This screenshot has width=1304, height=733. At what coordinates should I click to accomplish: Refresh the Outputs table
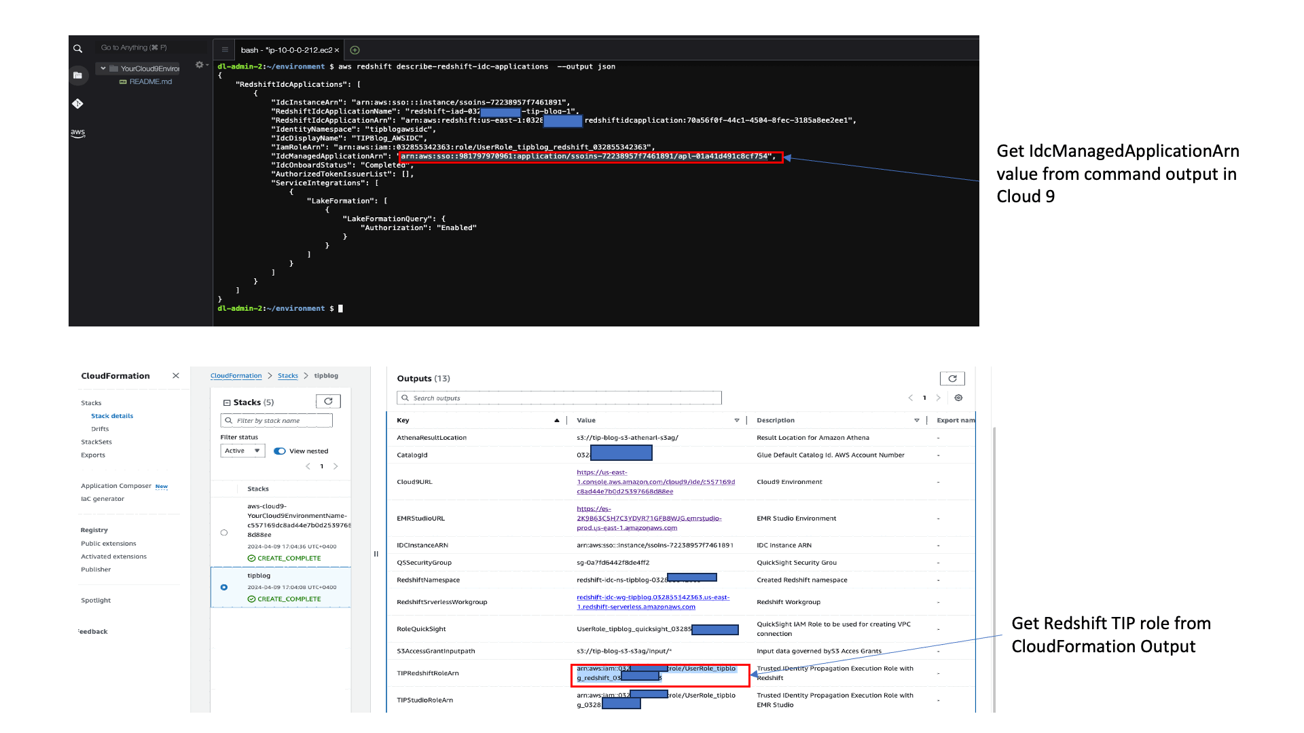point(952,379)
